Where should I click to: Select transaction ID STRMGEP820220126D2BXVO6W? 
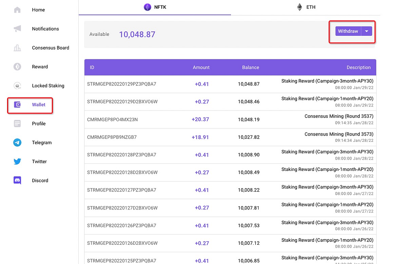tap(122, 243)
